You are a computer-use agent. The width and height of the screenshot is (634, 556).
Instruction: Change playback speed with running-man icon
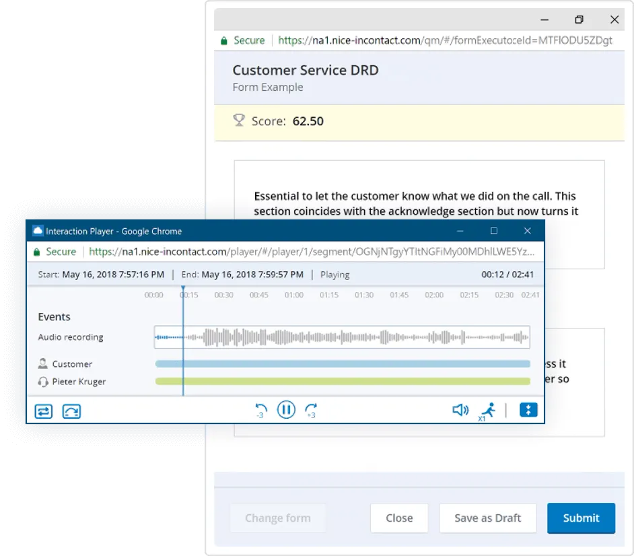pos(487,410)
